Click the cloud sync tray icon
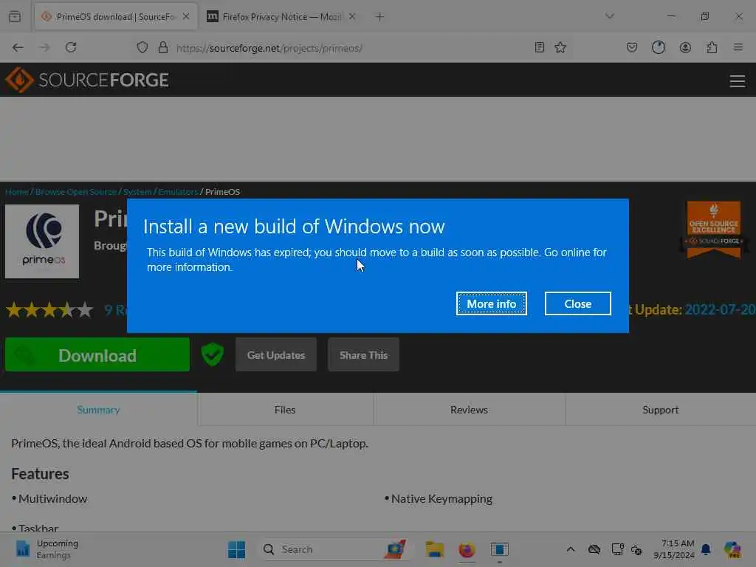Image resolution: width=756 pixels, height=567 pixels. point(594,549)
